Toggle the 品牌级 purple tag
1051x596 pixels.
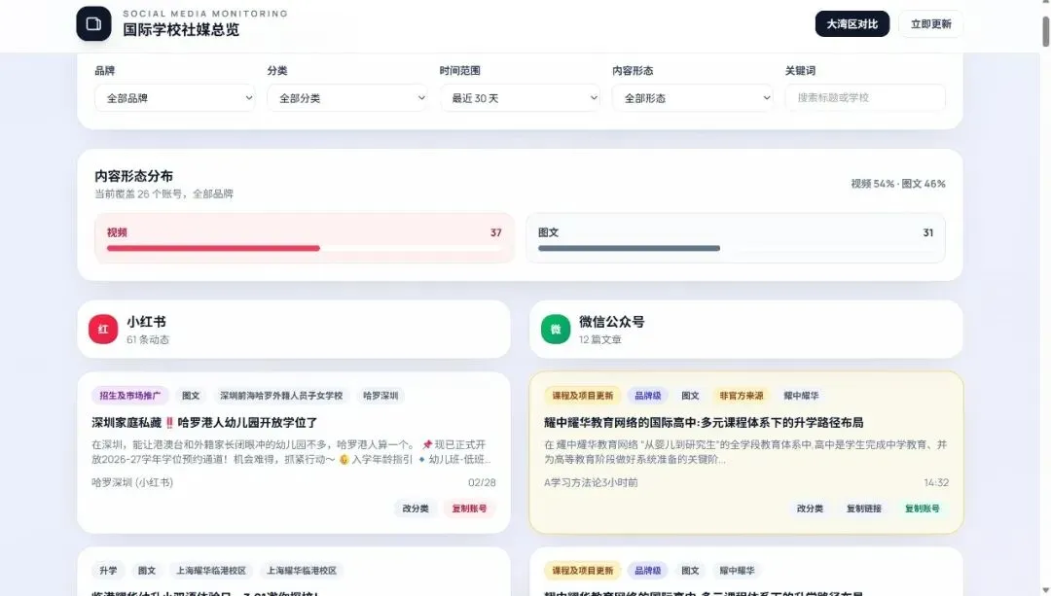647,395
